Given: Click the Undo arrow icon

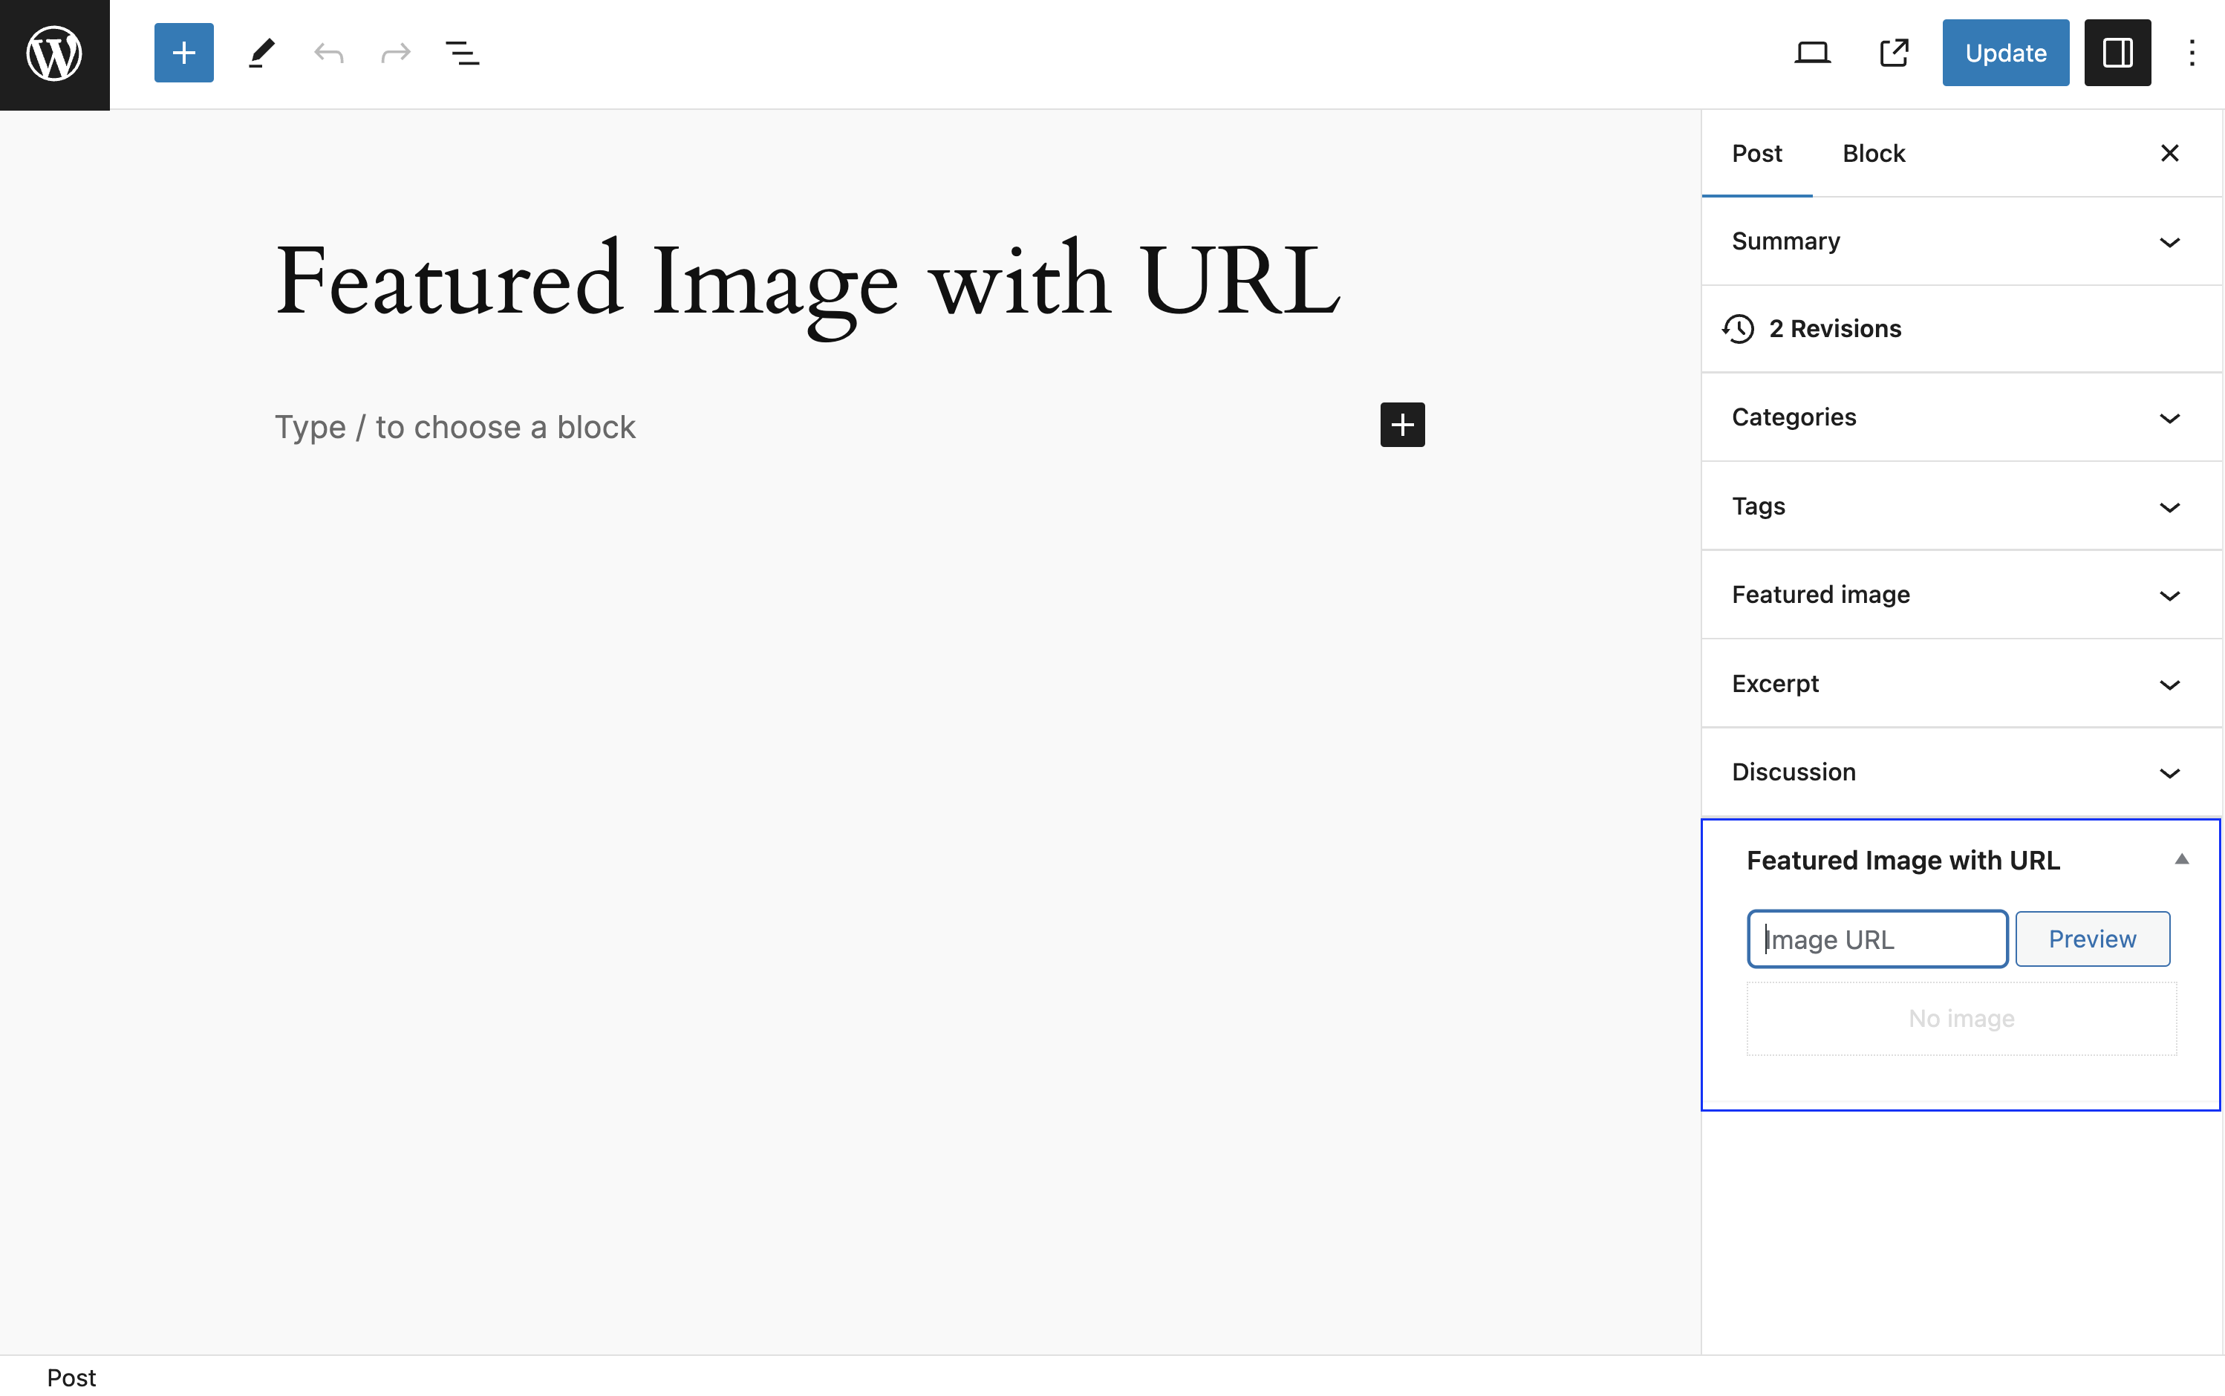Looking at the screenshot, I should (329, 53).
